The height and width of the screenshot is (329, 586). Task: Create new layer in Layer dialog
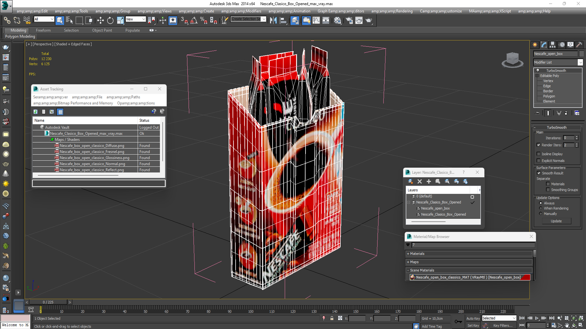click(x=411, y=181)
